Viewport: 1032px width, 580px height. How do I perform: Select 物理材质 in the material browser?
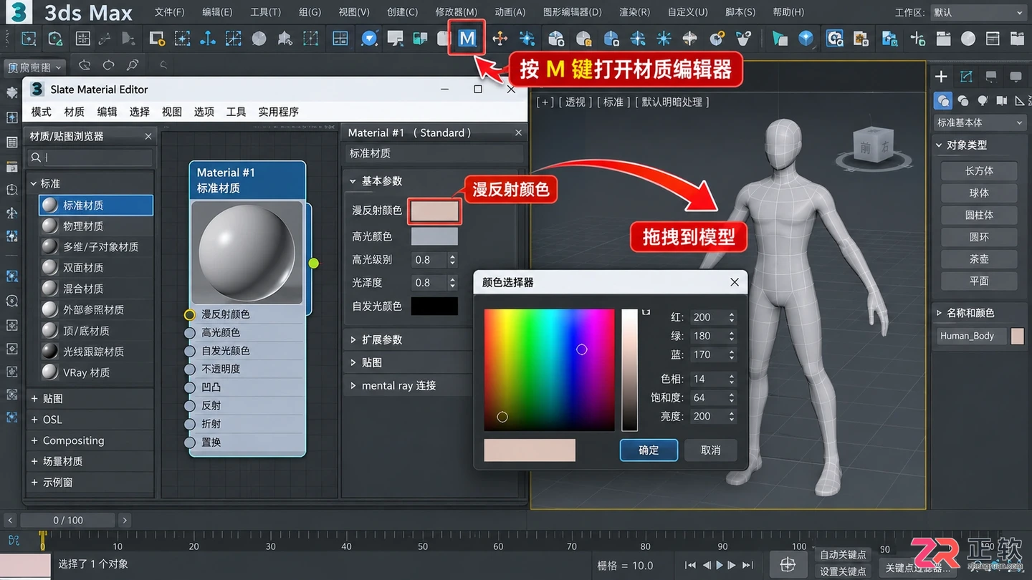coord(96,226)
